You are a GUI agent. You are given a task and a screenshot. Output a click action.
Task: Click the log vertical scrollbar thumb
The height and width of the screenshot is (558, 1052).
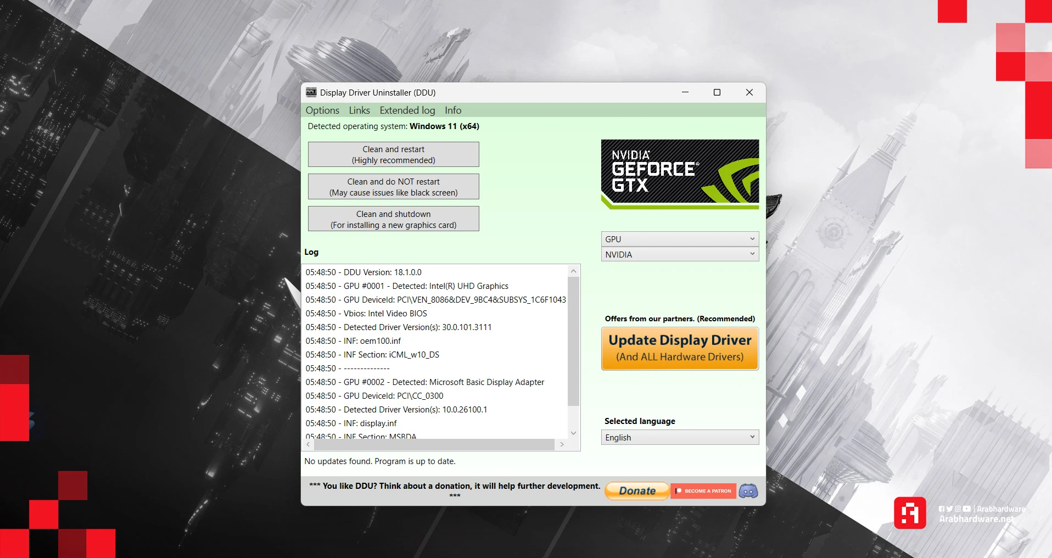tap(573, 341)
